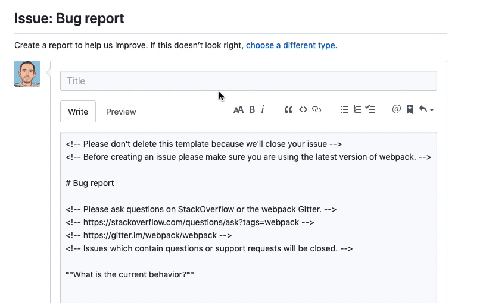Mention a user with the @ icon
This screenshot has height=303, width=486.
click(396, 109)
